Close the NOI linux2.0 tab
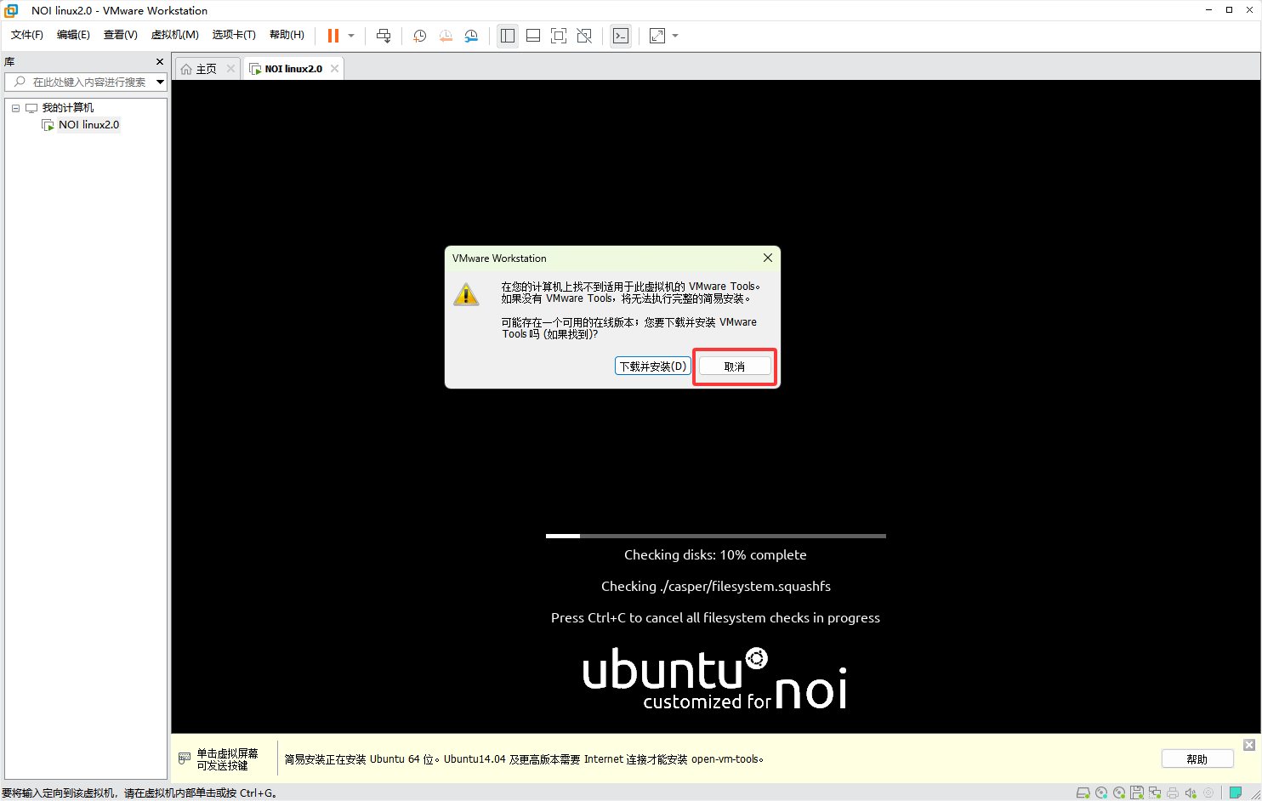This screenshot has height=801, width=1262. click(334, 69)
